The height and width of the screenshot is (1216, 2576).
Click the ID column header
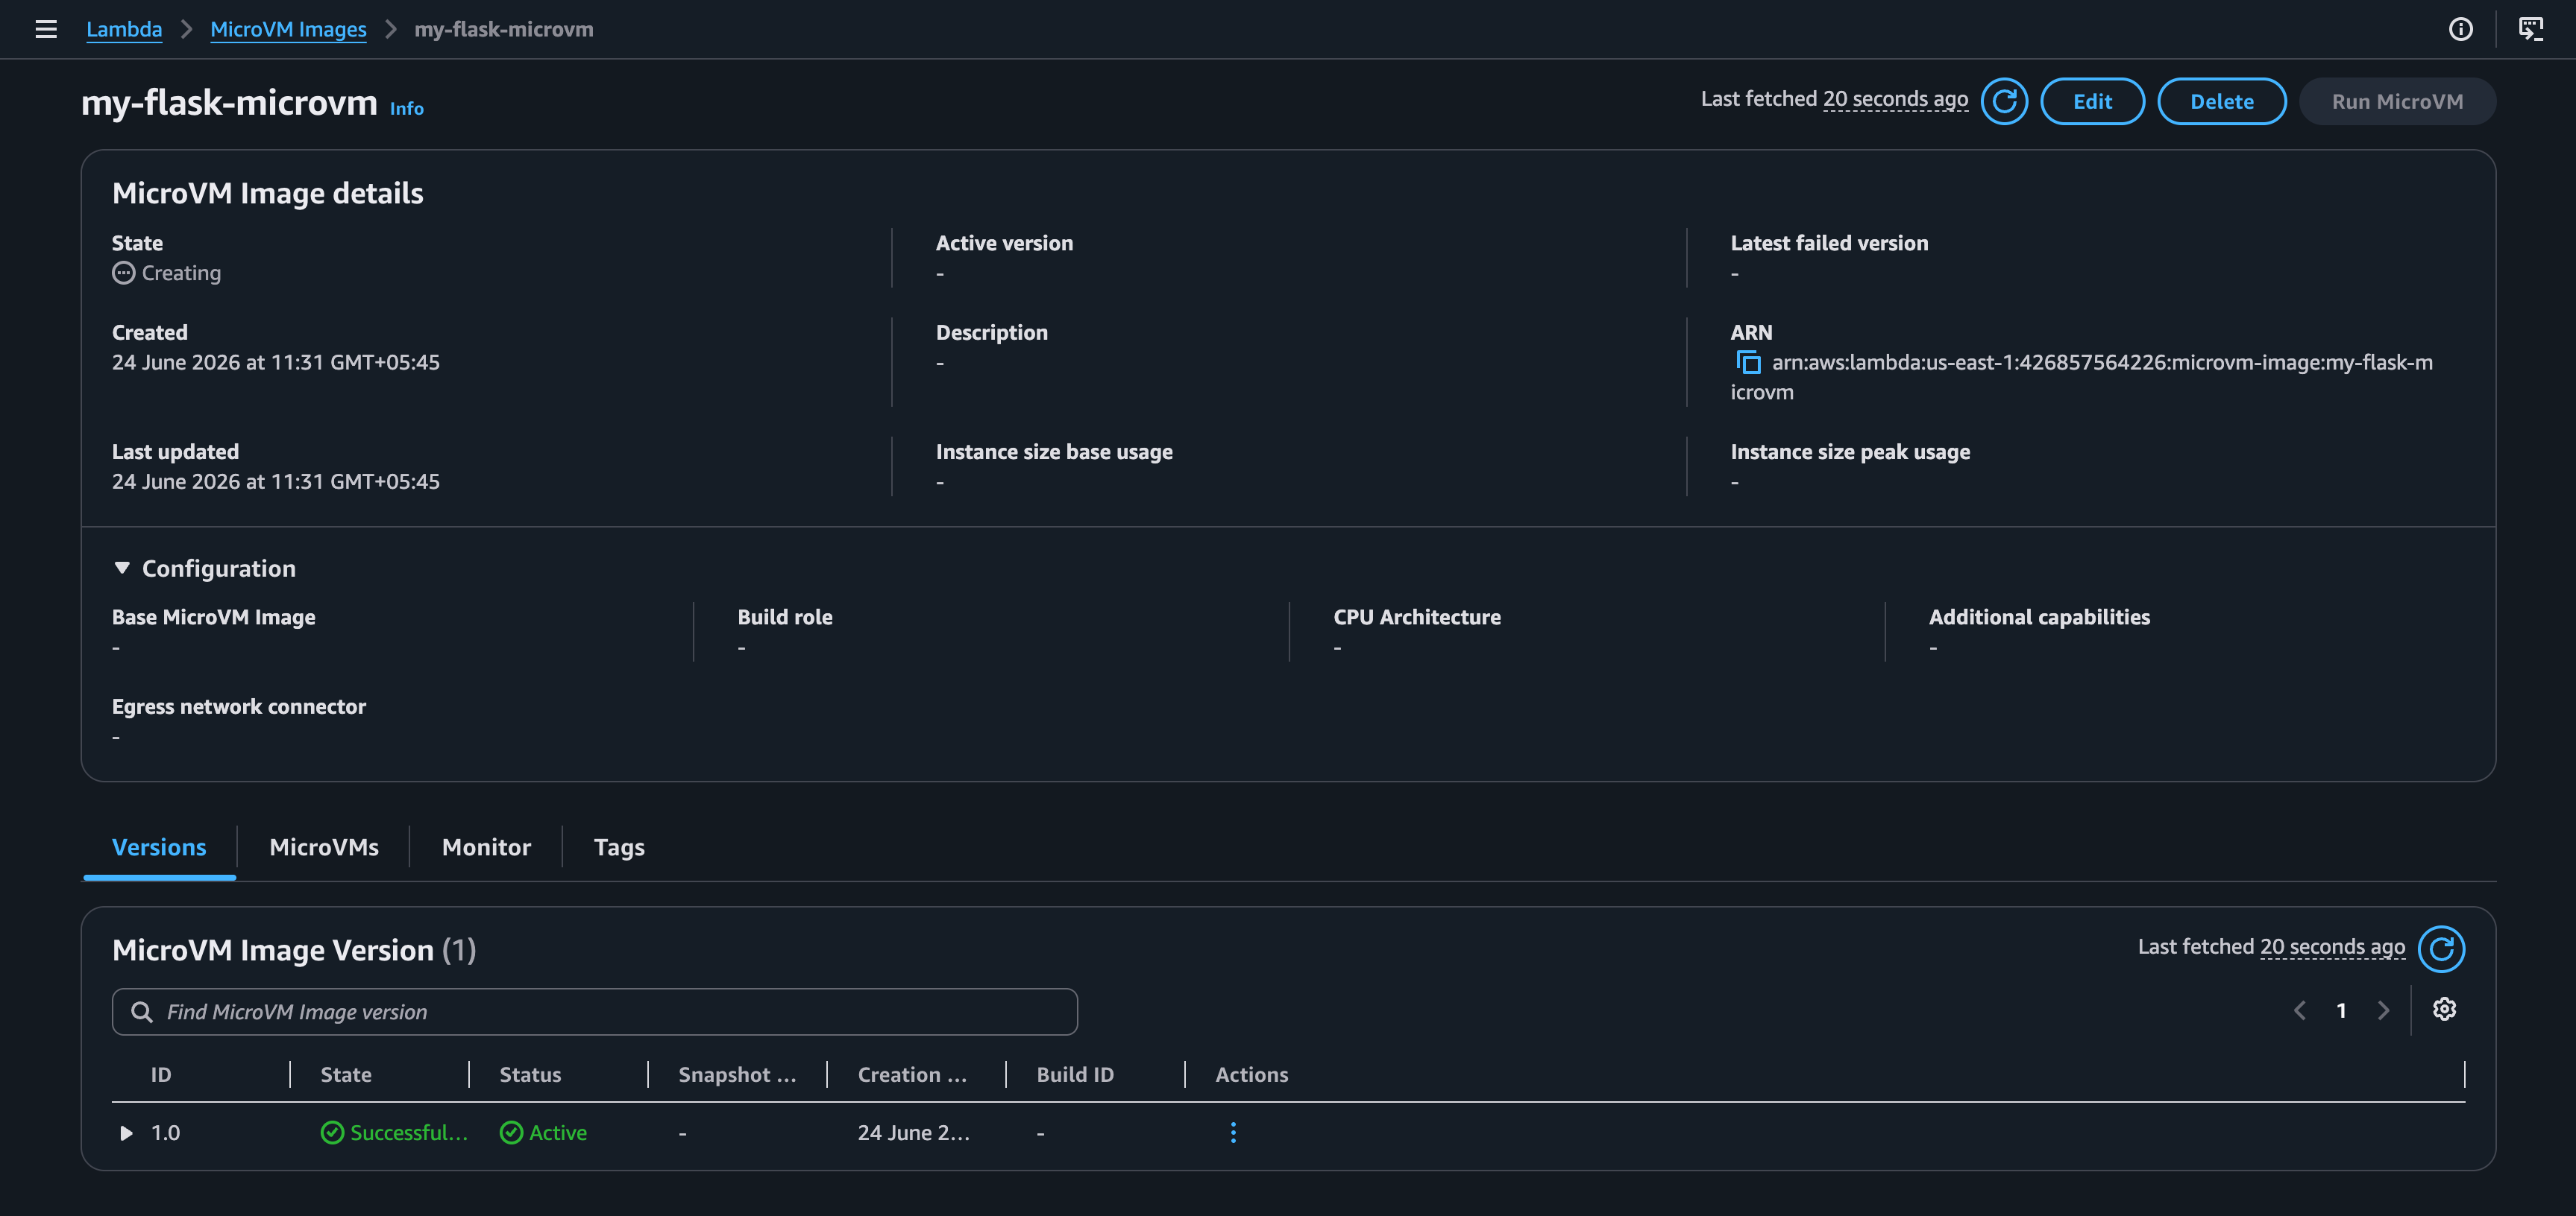tap(161, 1074)
